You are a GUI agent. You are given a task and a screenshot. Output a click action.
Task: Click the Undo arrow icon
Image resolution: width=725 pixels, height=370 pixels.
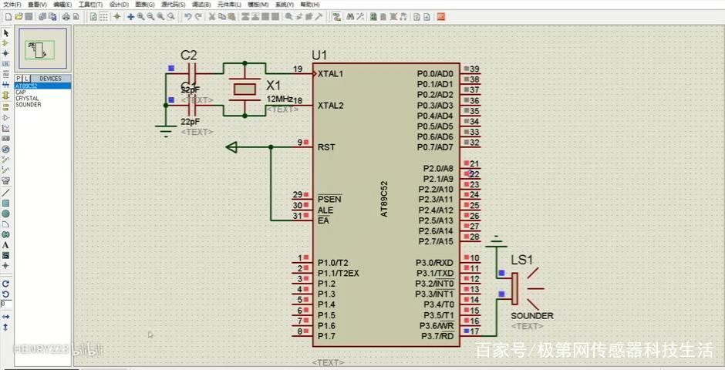pyautogui.click(x=187, y=17)
